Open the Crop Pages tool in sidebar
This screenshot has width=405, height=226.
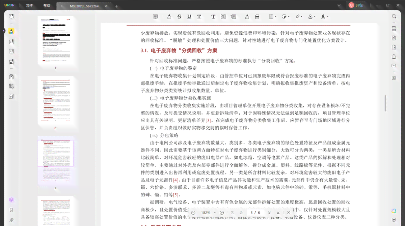click(11, 86)
